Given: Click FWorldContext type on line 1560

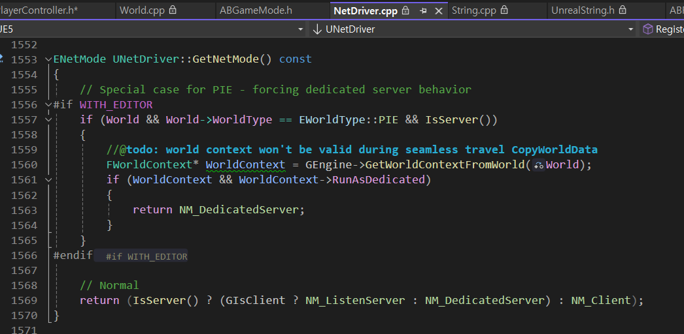Looking at the screenshot, I should point(150,165).
